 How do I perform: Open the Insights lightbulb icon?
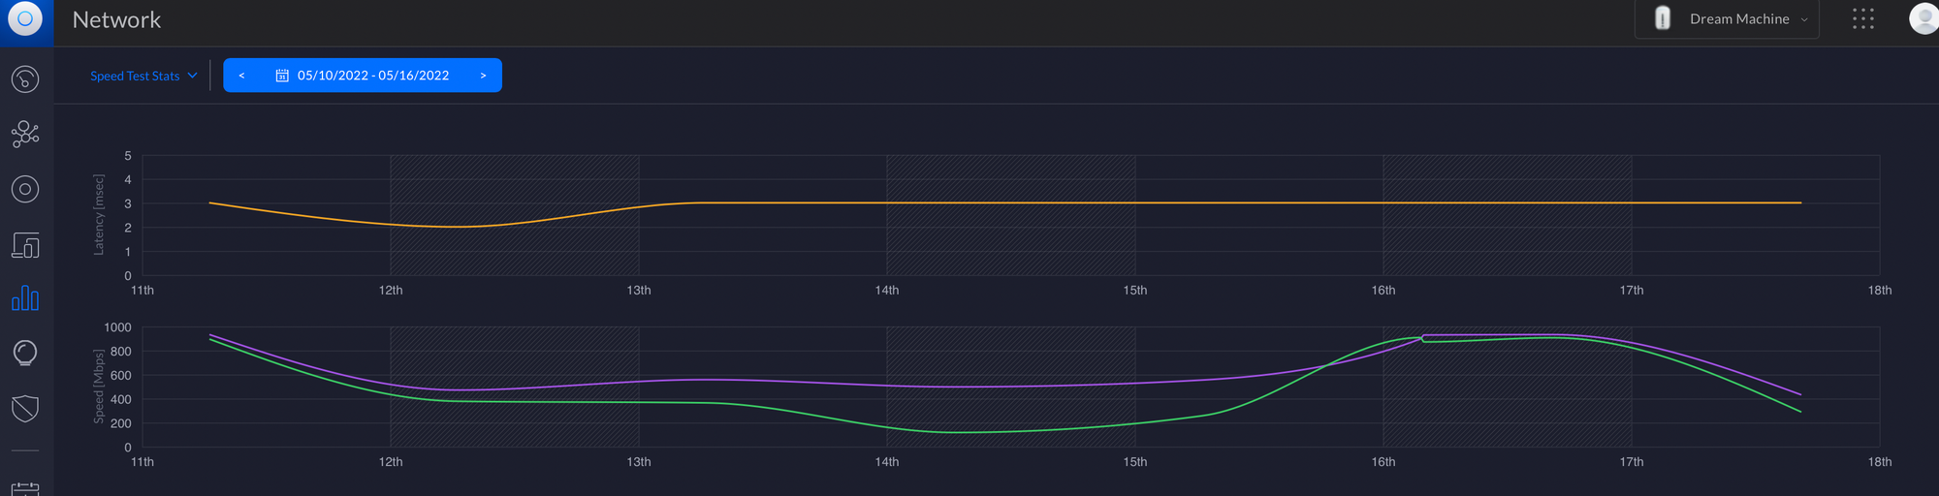25,354
